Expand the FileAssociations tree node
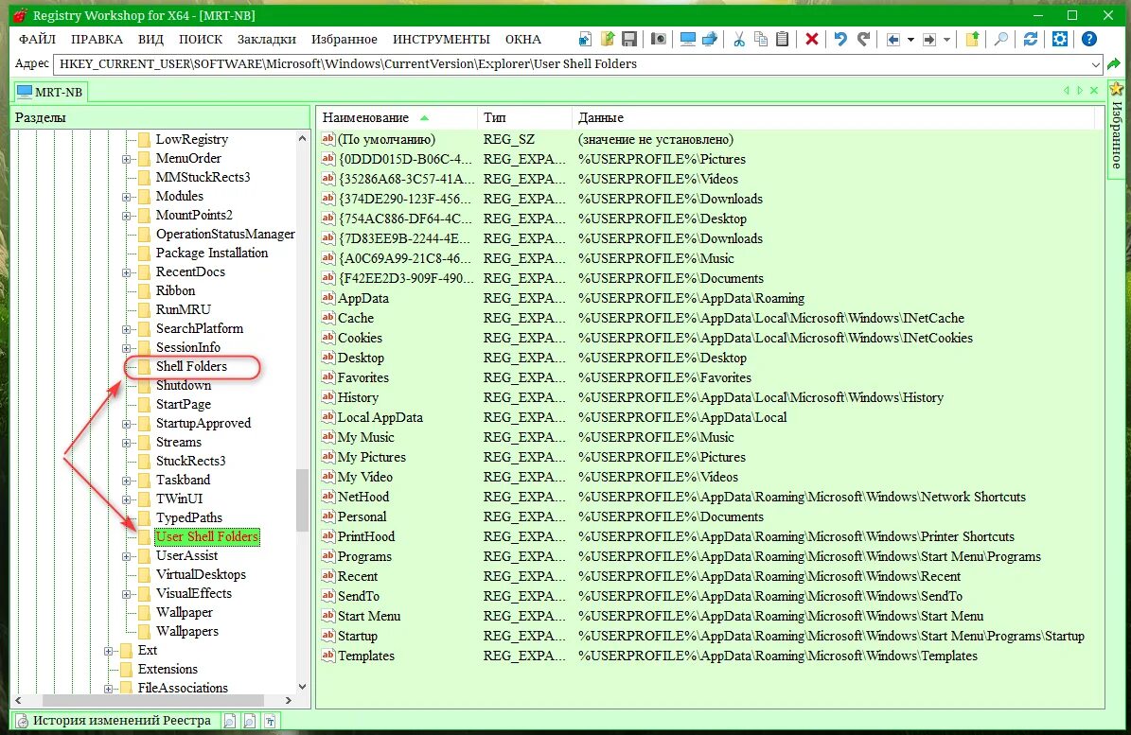This screenshot has width=1131, height=735. [x=108, y=689]
